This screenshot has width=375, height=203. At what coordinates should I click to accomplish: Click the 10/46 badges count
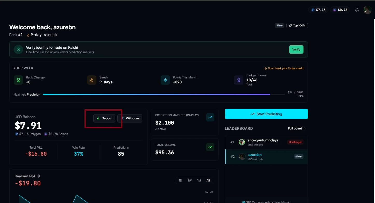(x=252, y=80)
